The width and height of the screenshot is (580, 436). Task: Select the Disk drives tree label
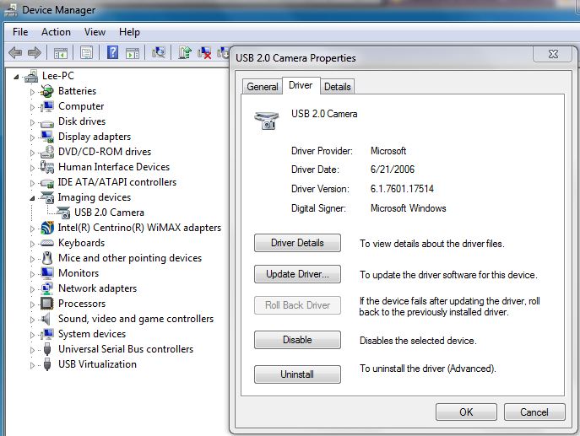pyautogui.click(x=82, y=121)
